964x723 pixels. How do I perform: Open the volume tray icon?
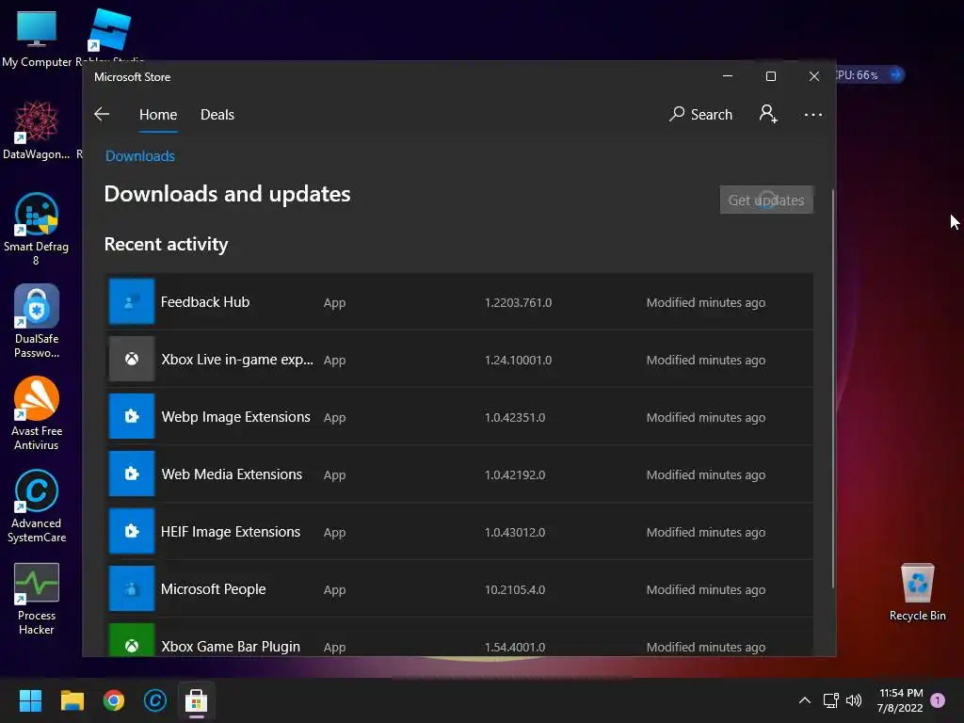point(854,700)
